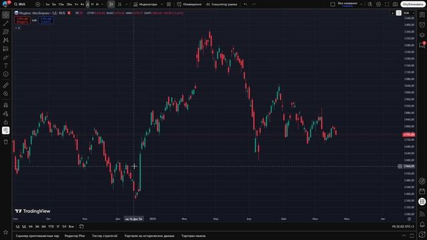The image size is (427, 240).
Task: Toggle auto-fit data to screen on the price scale
Action: coord(399,13)
